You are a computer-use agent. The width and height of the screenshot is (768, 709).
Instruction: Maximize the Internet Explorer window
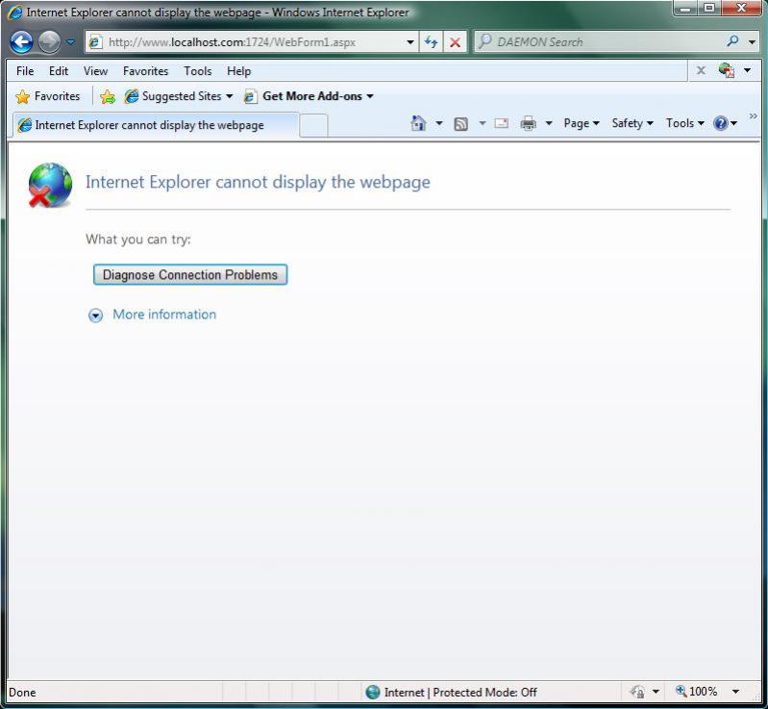click(x=709, y=9)
